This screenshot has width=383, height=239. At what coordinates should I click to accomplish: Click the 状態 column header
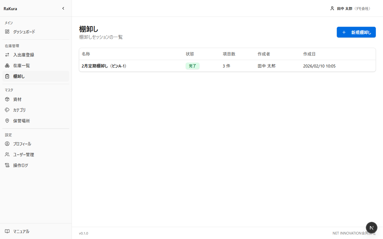coord(190,54)
